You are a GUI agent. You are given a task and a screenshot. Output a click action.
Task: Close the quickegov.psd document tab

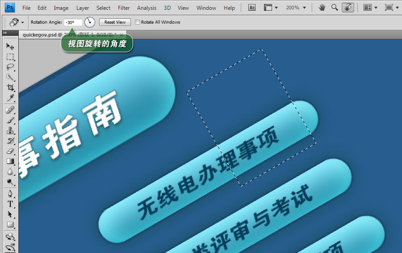121,34
